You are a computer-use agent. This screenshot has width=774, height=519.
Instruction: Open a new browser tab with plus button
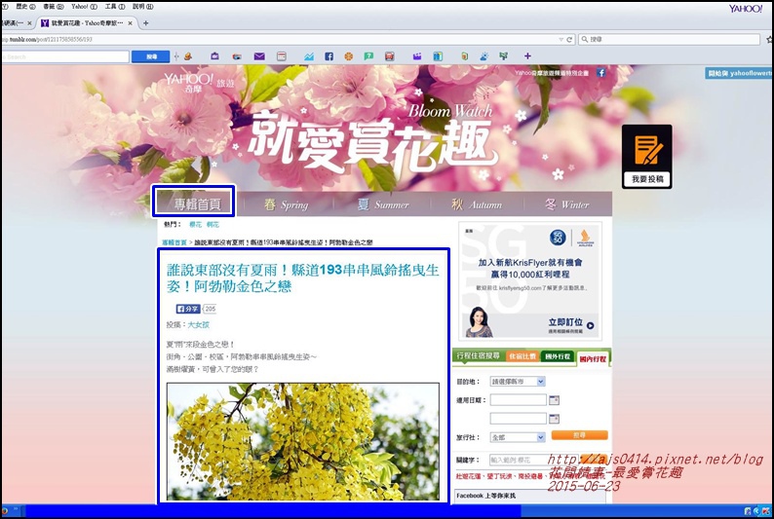145,23
